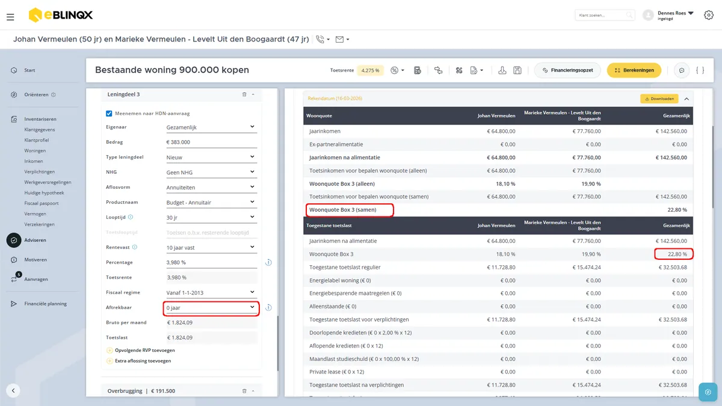Click the save diskette icon
The width and height of the screenshot is (722, 406).
pos(517,70)
